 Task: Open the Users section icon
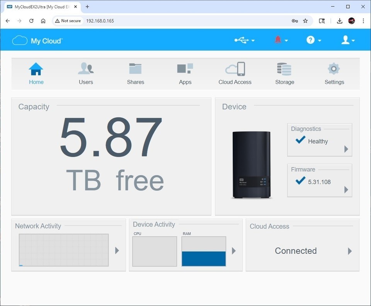pos(86,69)
